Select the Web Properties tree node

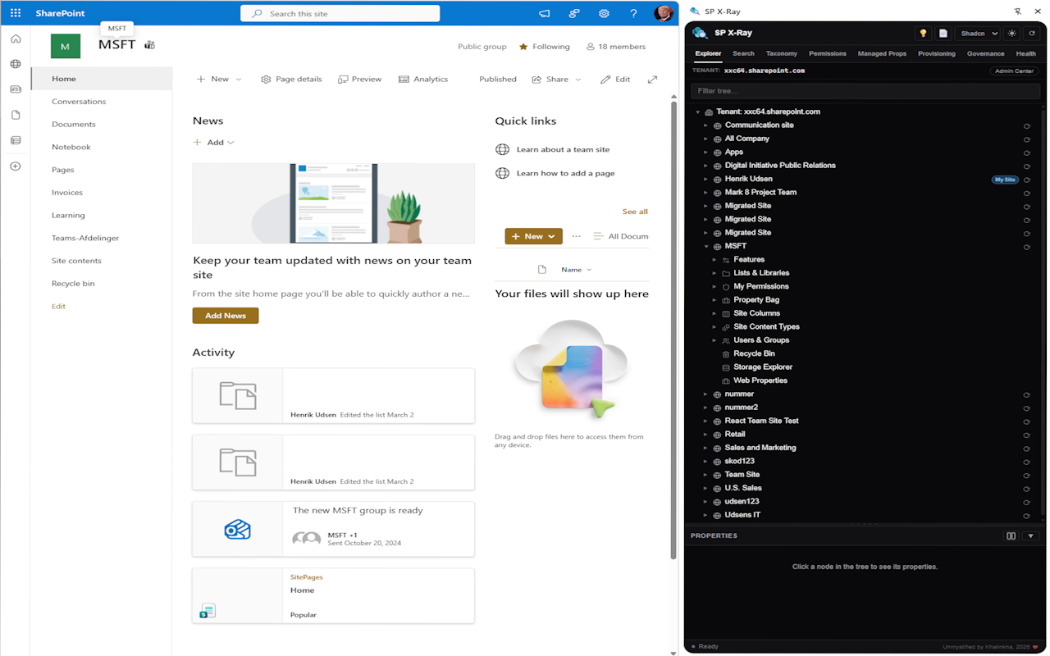pos(760,380)
